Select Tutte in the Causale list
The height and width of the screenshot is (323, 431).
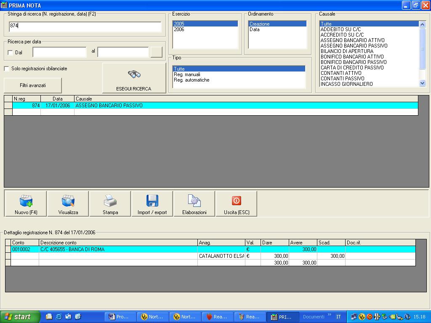[369, 24]
